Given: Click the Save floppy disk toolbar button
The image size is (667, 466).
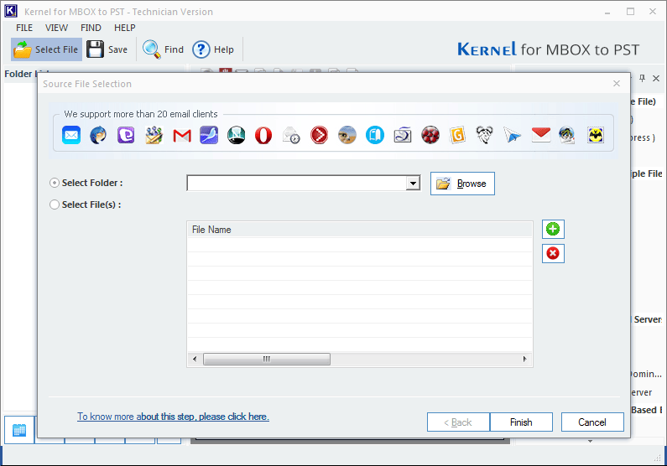Looking at the screenshot, I should click(x=107, y=49).
